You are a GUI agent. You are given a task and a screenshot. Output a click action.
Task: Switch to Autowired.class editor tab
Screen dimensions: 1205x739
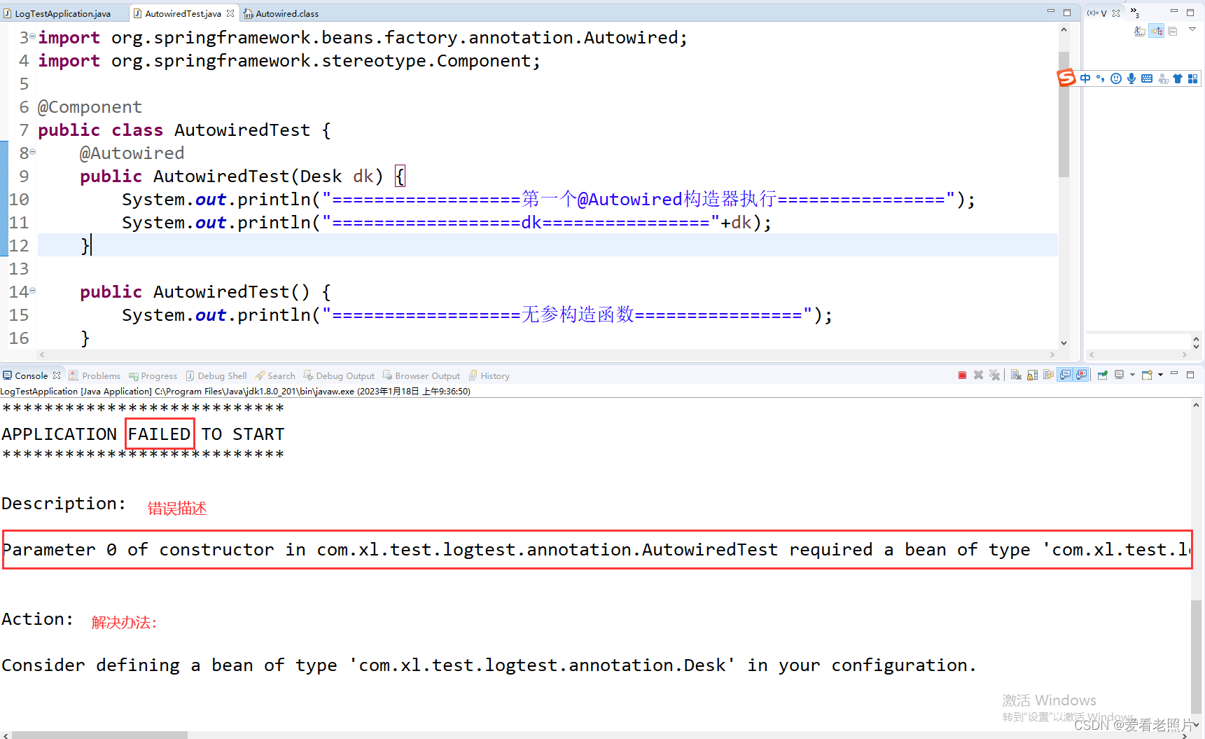click(x=281, y=13)
